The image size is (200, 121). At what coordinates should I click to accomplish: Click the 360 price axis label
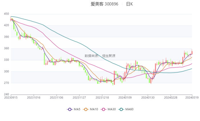click(x=6, y=48)
